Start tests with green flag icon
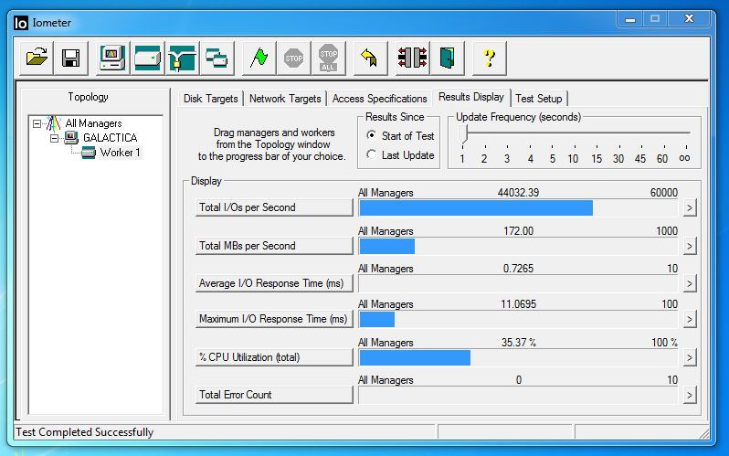The width and height of the screenshot is (729, 456). 259,58
